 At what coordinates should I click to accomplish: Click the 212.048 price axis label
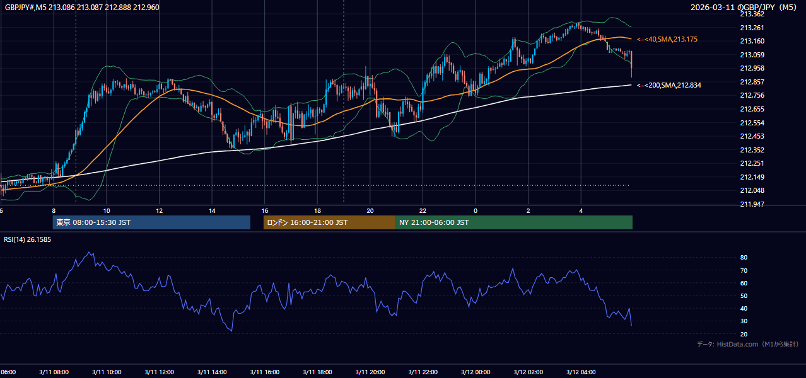coord(752,190)
